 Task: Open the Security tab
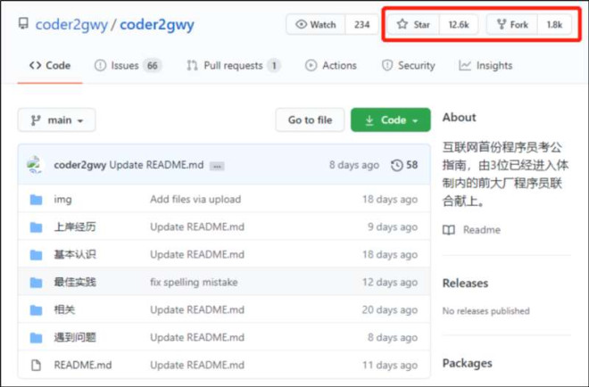[x=409, y=66]
